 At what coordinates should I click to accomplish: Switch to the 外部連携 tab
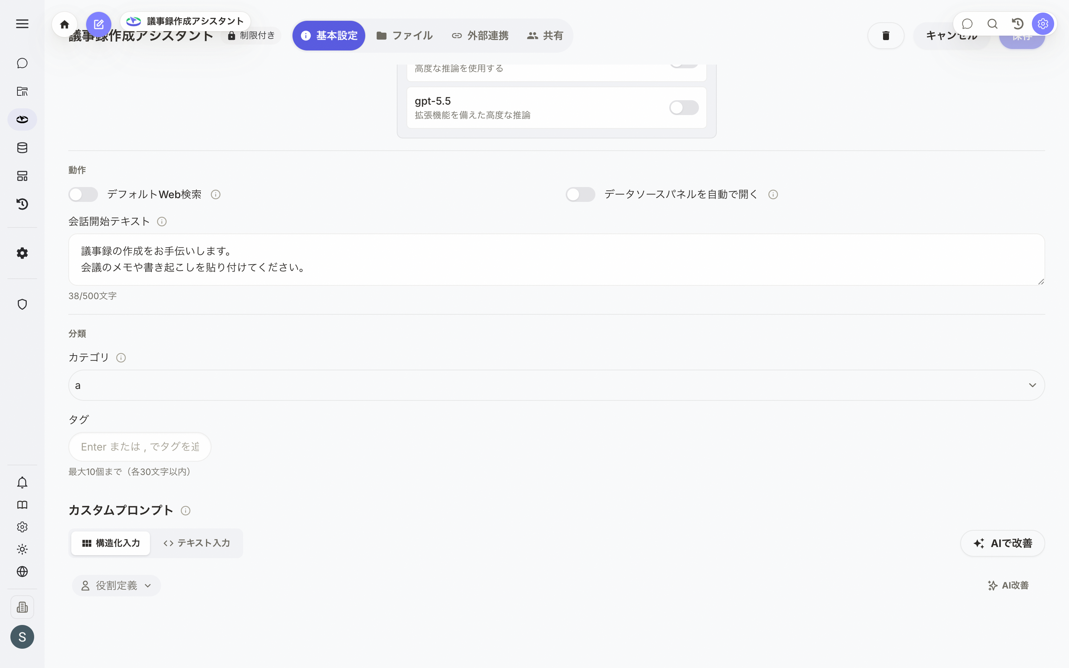coord(480,36)
